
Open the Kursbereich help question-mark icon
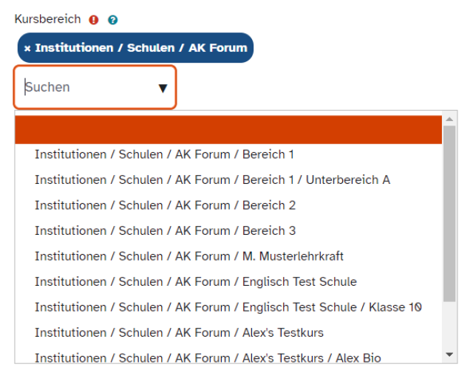112,20
